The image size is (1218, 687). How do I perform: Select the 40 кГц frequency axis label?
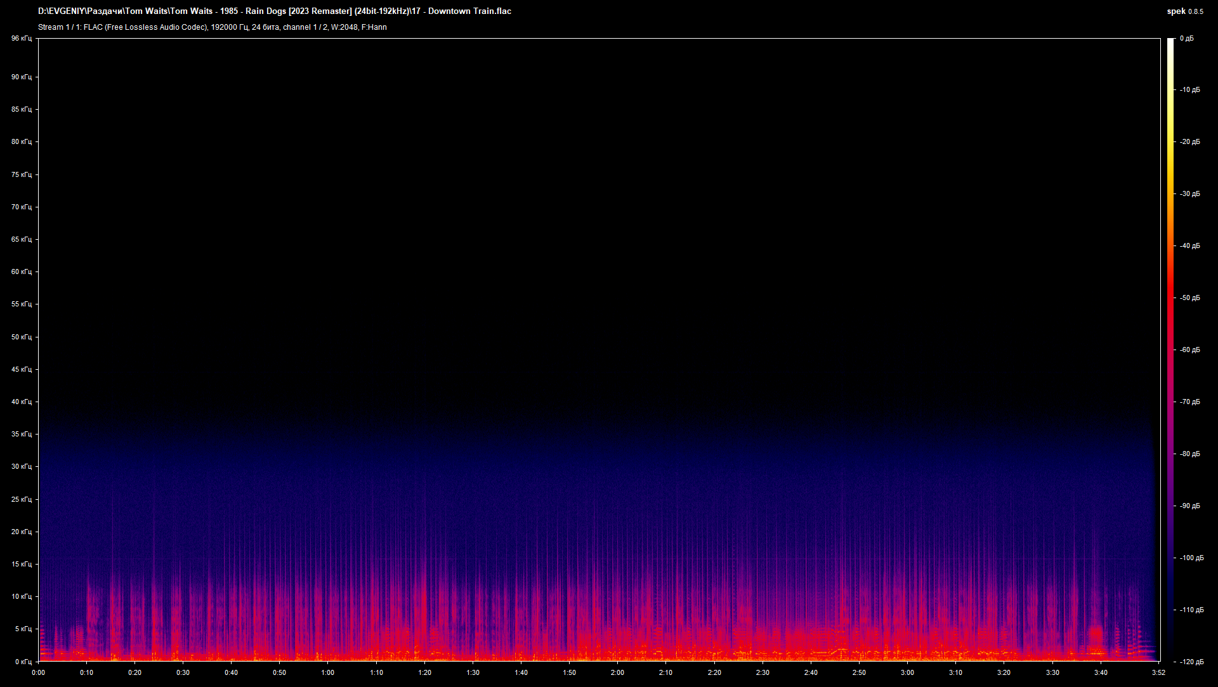point(22,402)
